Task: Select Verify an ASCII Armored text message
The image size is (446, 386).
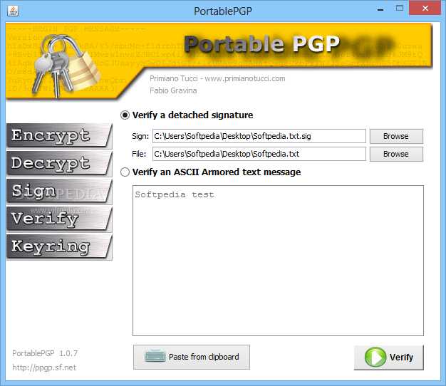Action: [210, 172]
